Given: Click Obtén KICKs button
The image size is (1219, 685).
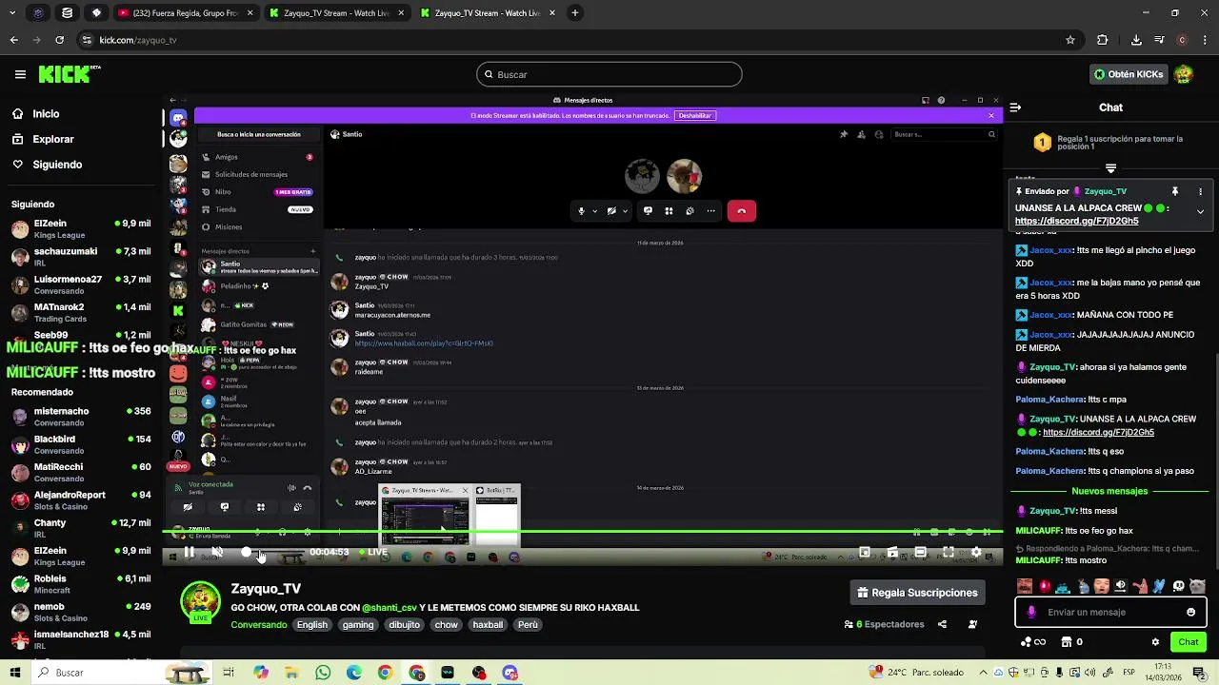Looking at the screenshot, I should click(x=1129, y=74).
